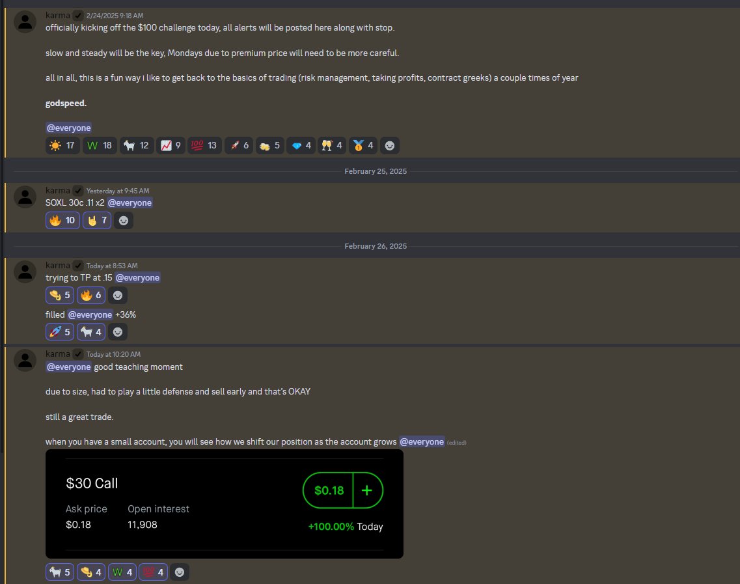Add a reaction to the 'filled +36%' message
This screenshot has height=584, width=740.
(x=118, y=332)
